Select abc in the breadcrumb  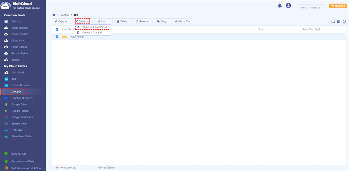(x=76, y=15)
